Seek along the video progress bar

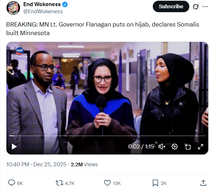[x=107, y=136]
